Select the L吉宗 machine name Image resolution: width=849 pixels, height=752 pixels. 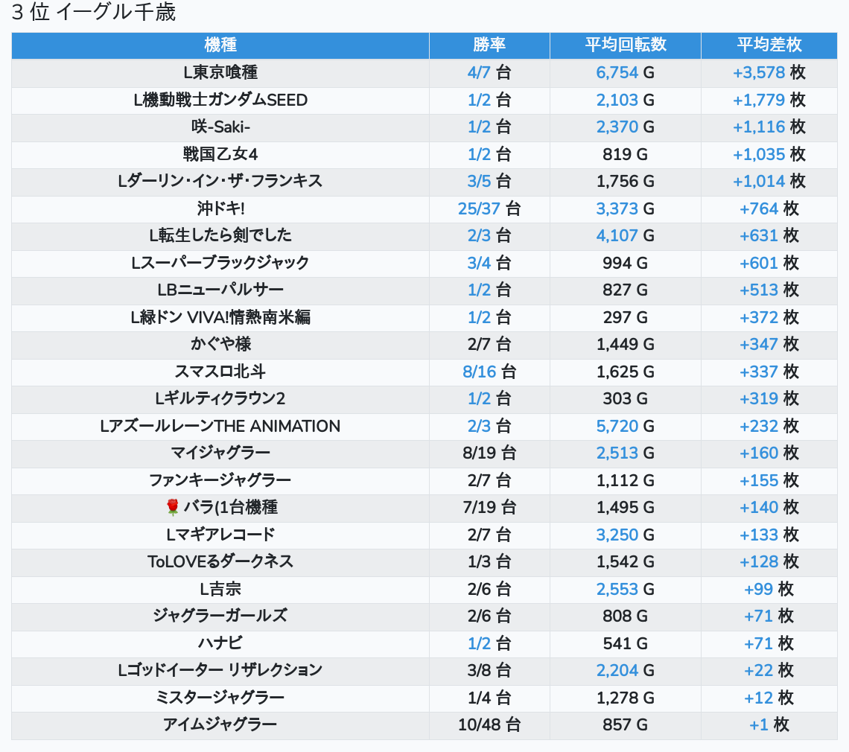coord(220,589)
